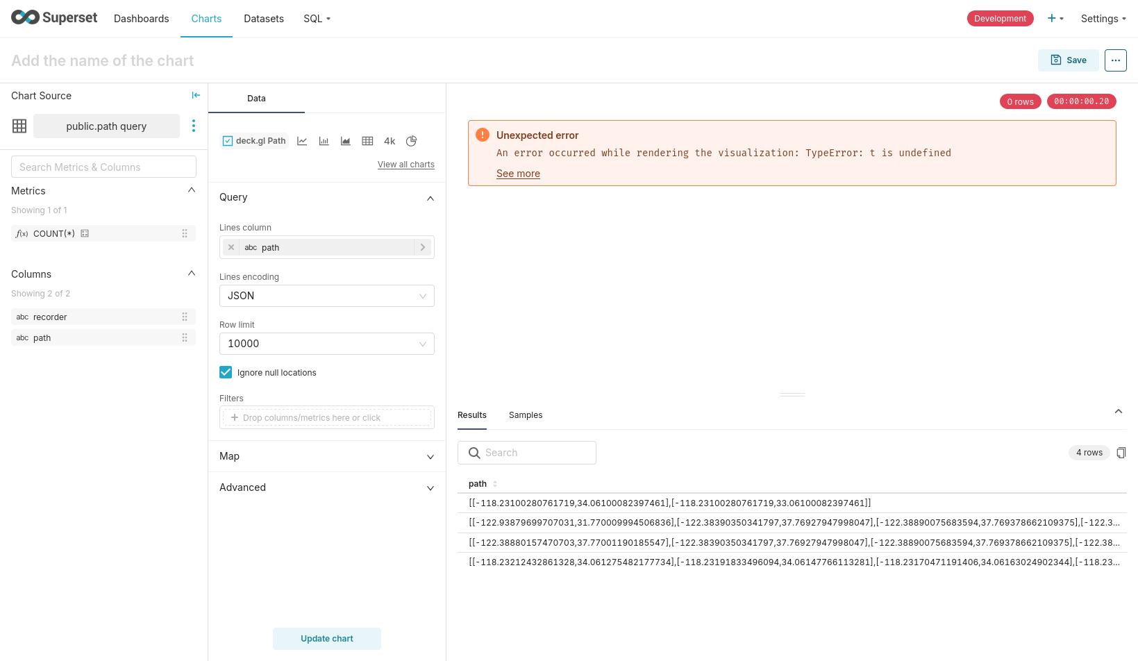Viewport: 1138px width, 661px height.
Task: Collapse the Metrics list
Action: coord(192,190)
